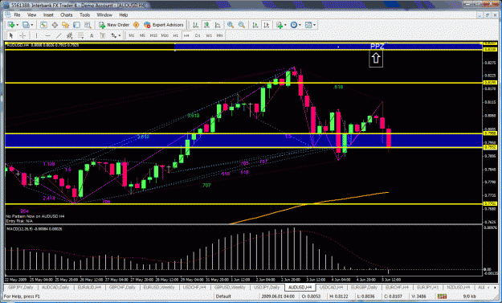This screenshot has height=303, width=502.
Task: Select the Cursor pointer tool
Action: [x=11, y=35]
